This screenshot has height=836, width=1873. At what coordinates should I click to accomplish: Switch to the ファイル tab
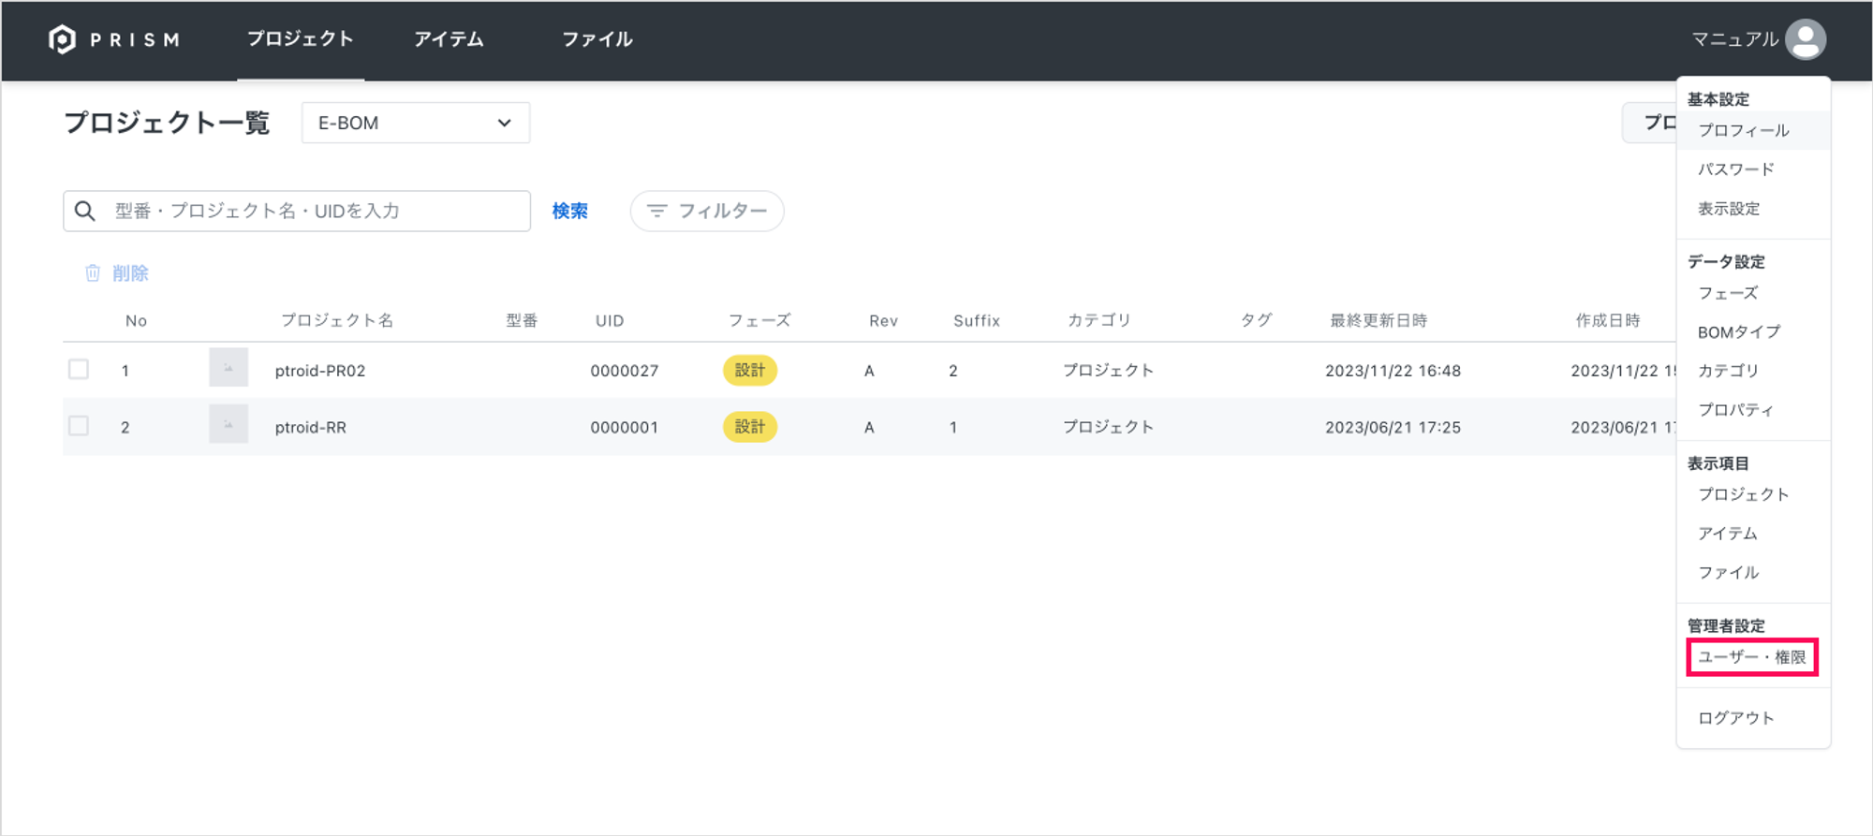(x=597, y=39)
